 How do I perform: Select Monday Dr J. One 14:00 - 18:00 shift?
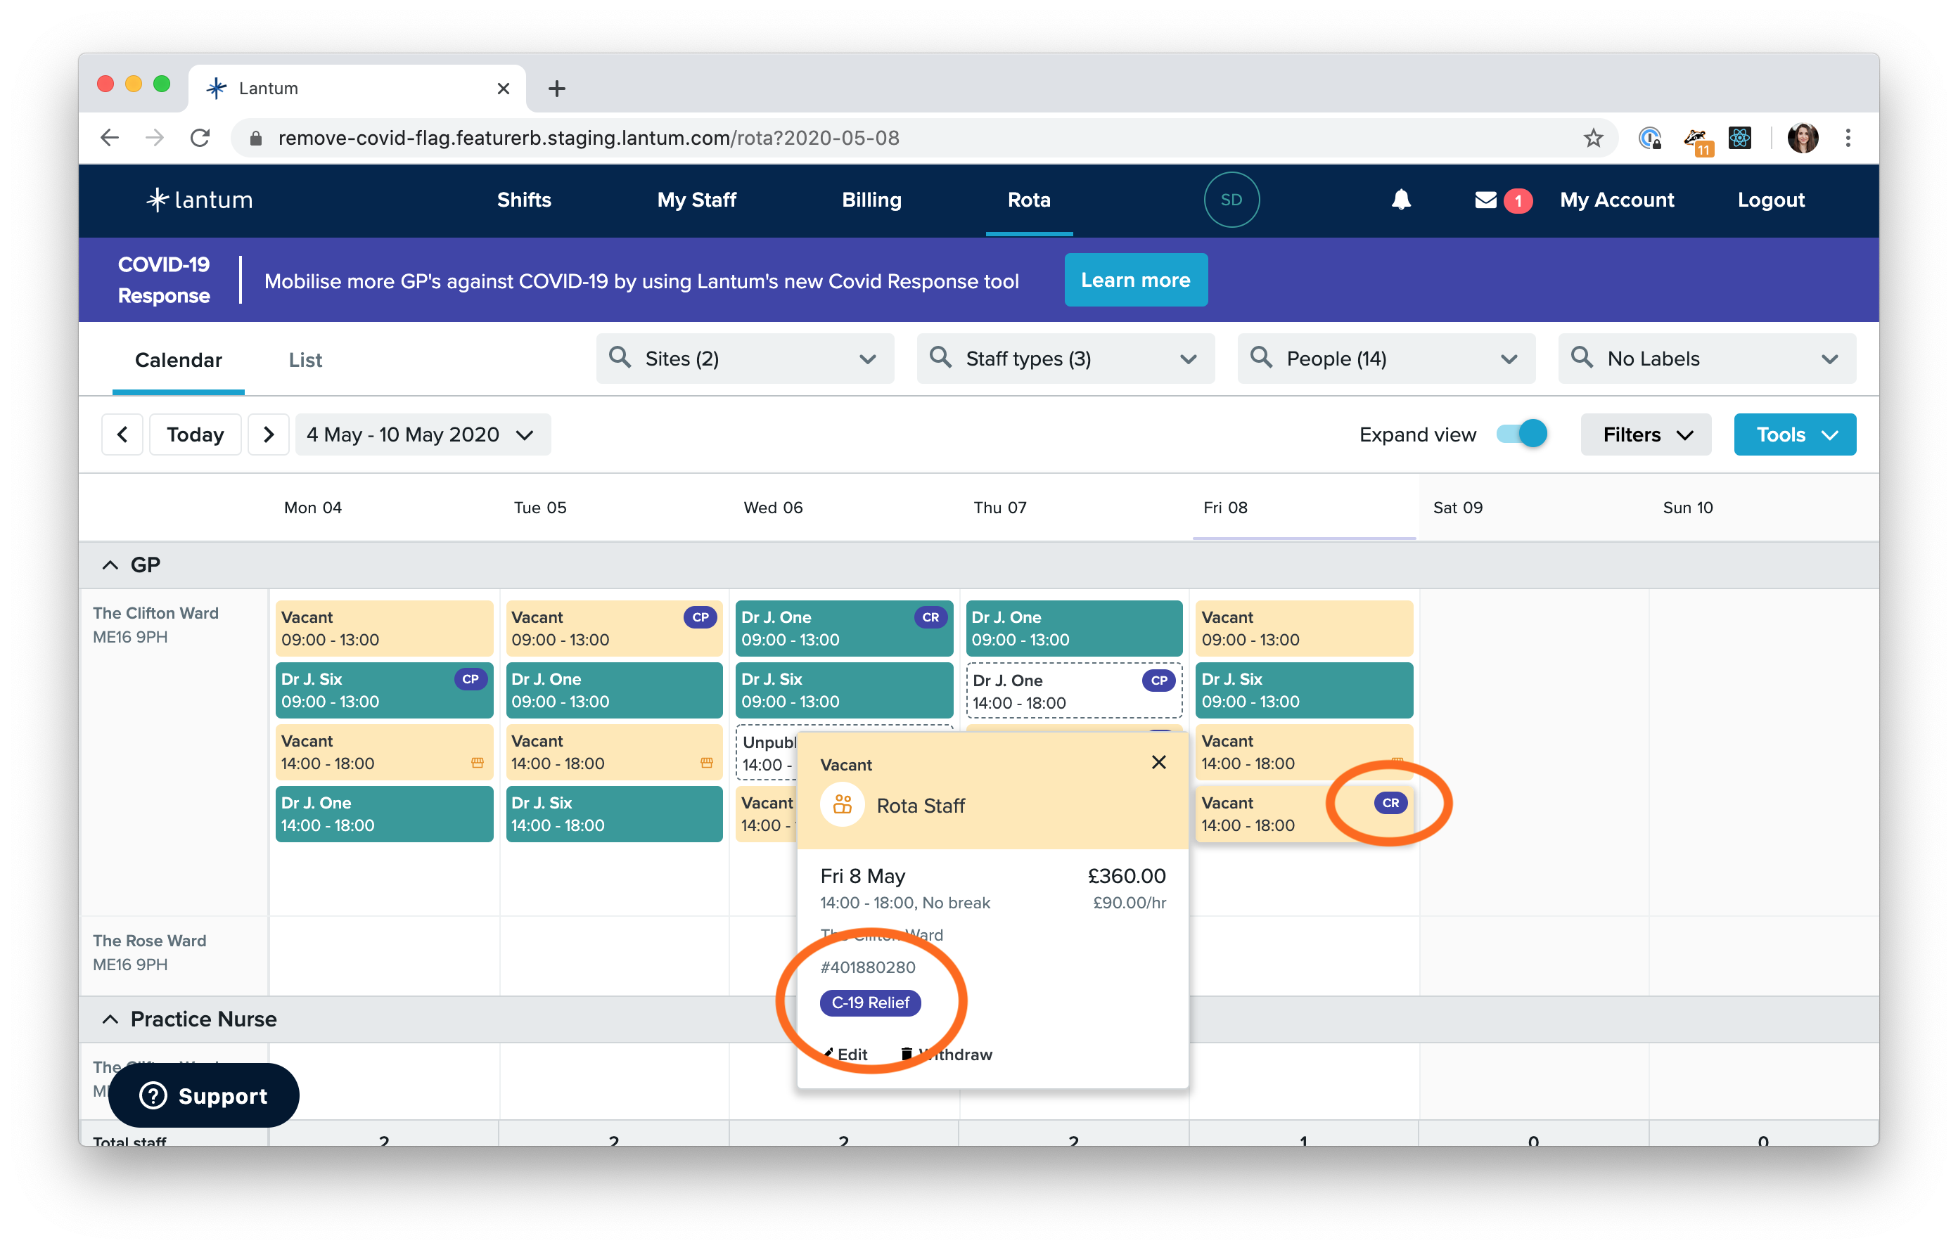(384, 813)
